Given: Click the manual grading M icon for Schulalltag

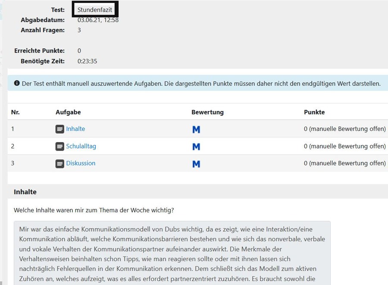Looking at the screenshot, I should click(196, 147).
